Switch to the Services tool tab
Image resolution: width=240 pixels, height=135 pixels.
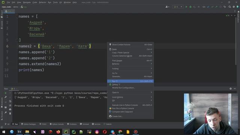click(x=96, y=124)
